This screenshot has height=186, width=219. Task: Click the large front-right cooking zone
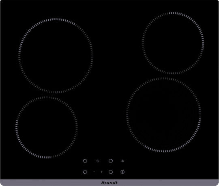[164, 115]
